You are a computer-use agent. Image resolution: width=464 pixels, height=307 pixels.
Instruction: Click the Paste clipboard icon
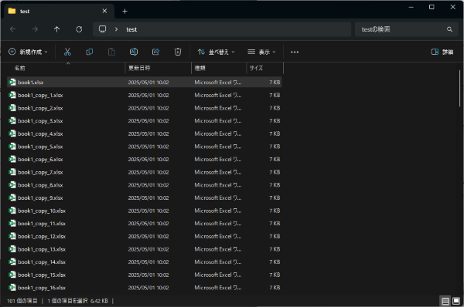click(111, 52)
